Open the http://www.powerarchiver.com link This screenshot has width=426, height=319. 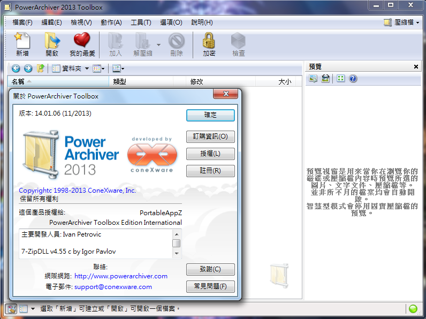click(121, 276)
